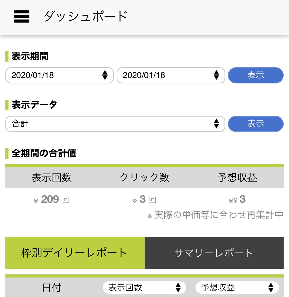Click the 209 回 impressions value

pyautogui.click(x=52, y=199)
